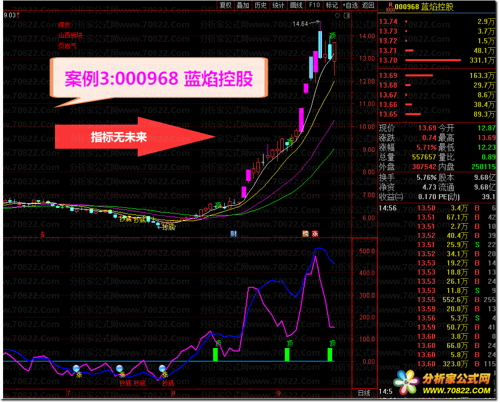The image size is (500, 403).
Task: Click the 14.64 high price label
Action: pyautogui.click(x=300, y=24)
